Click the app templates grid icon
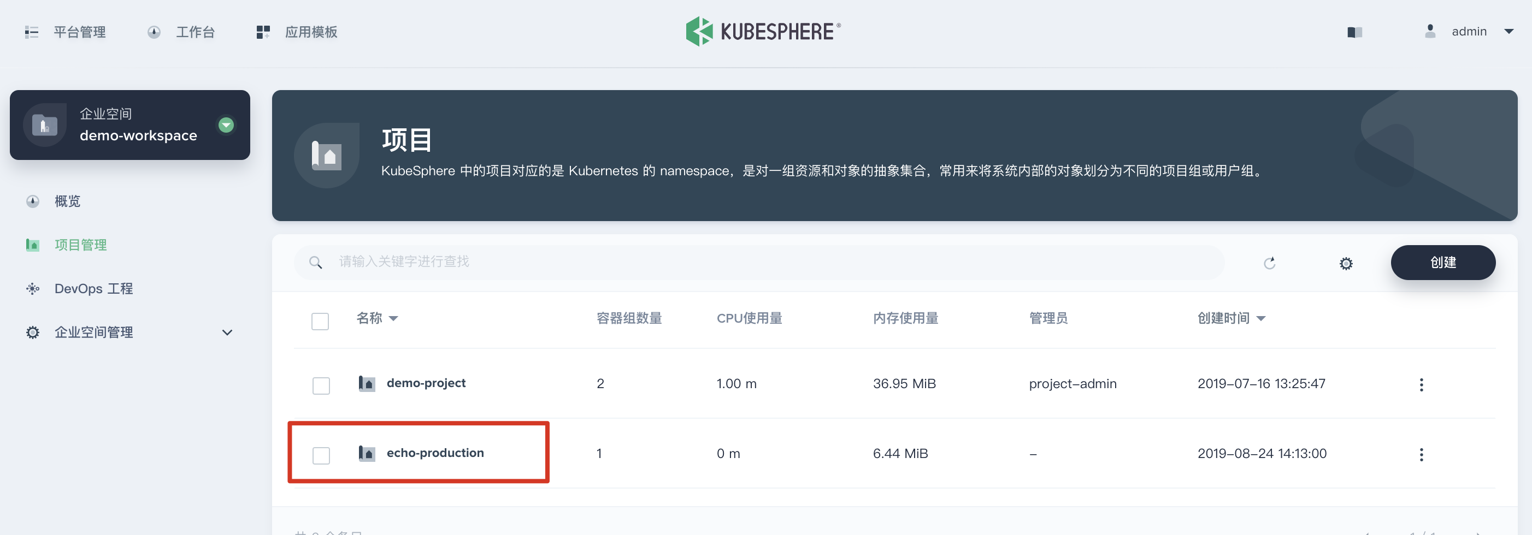Image resolution: width=1532 pixels, height=535 pixels. click(263, 32)
